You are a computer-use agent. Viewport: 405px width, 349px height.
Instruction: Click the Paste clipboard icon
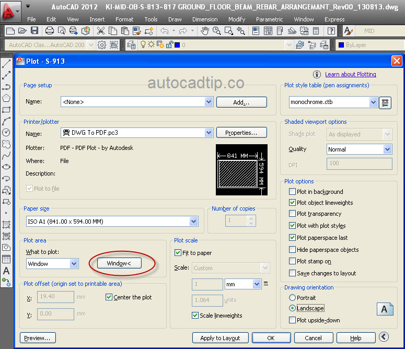click(125, 31)
